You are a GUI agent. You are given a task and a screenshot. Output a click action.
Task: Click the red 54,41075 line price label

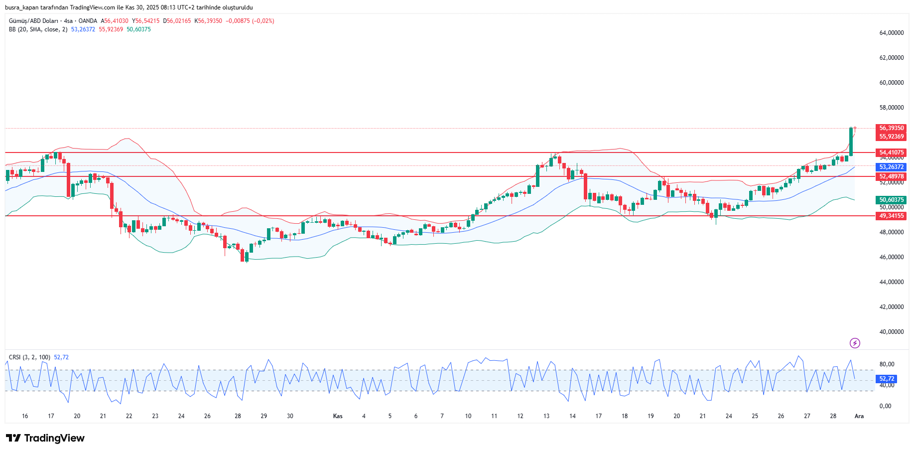tap(891, 152)
